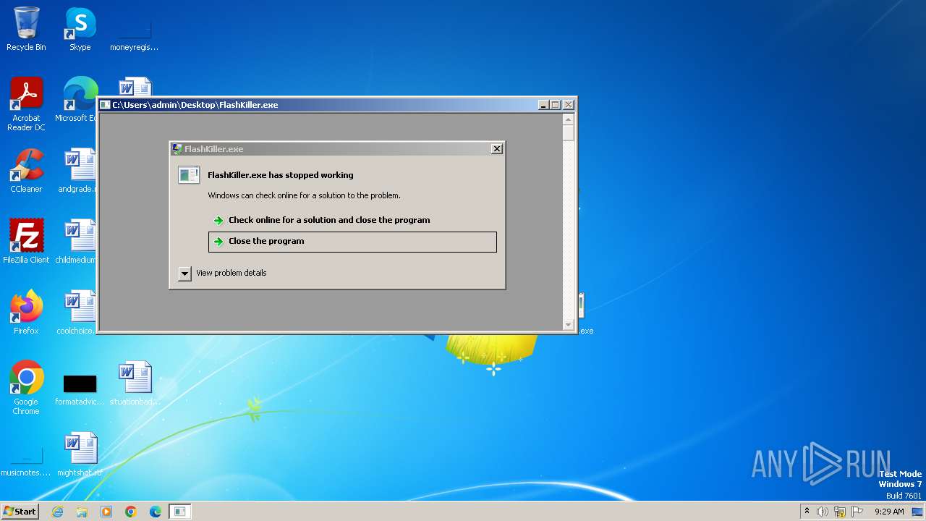This screenshot has width=926, height=521.
Task: Launch Edge from the taskbar
Action: [156, 512]
